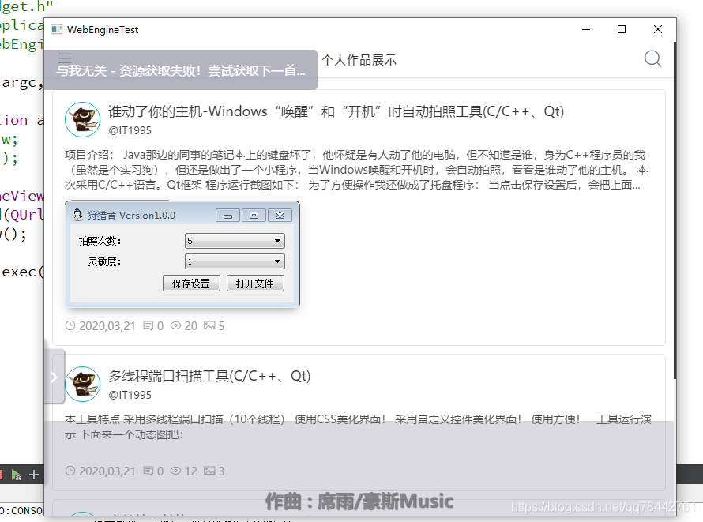Open the 拍照次数 dropdown
Screen dimensions: 703x522
click(x=233, y=240)
